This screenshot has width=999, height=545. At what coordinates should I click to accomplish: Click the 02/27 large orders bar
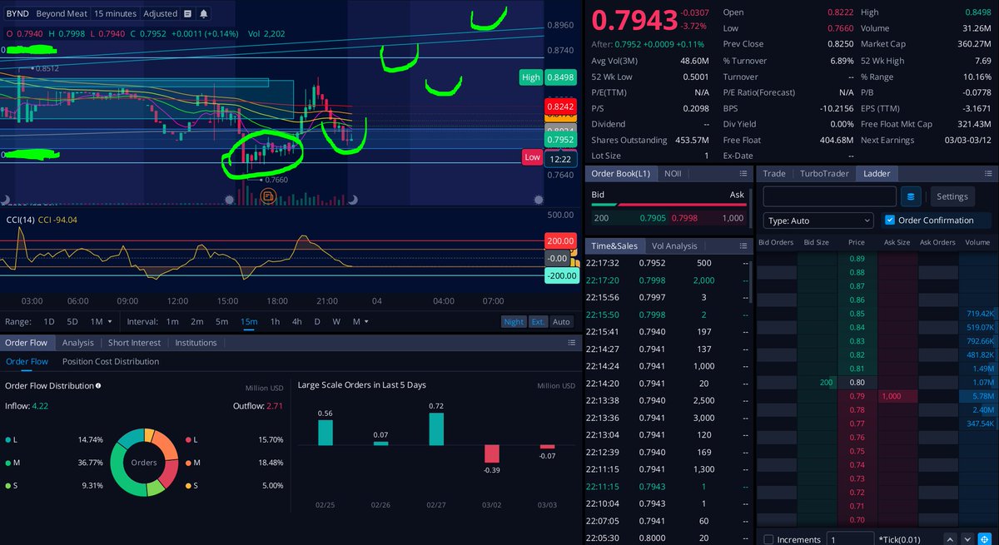(x=436, y=429)
